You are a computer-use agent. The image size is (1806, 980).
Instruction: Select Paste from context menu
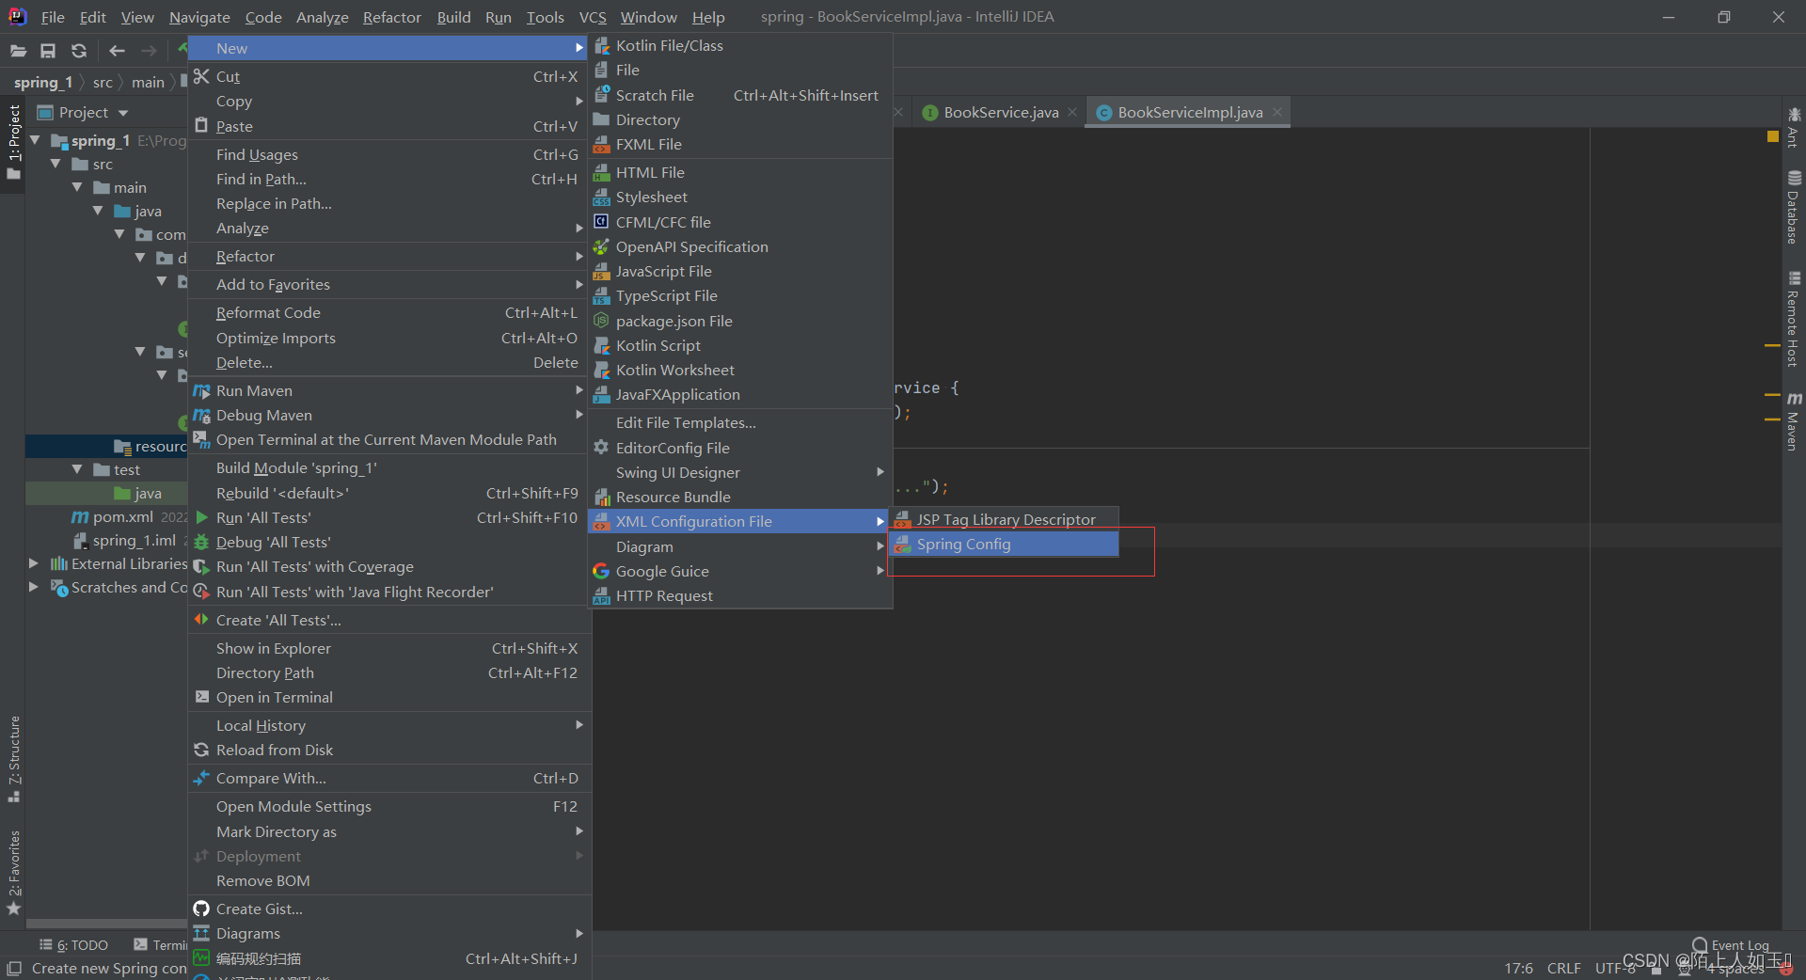388,126
